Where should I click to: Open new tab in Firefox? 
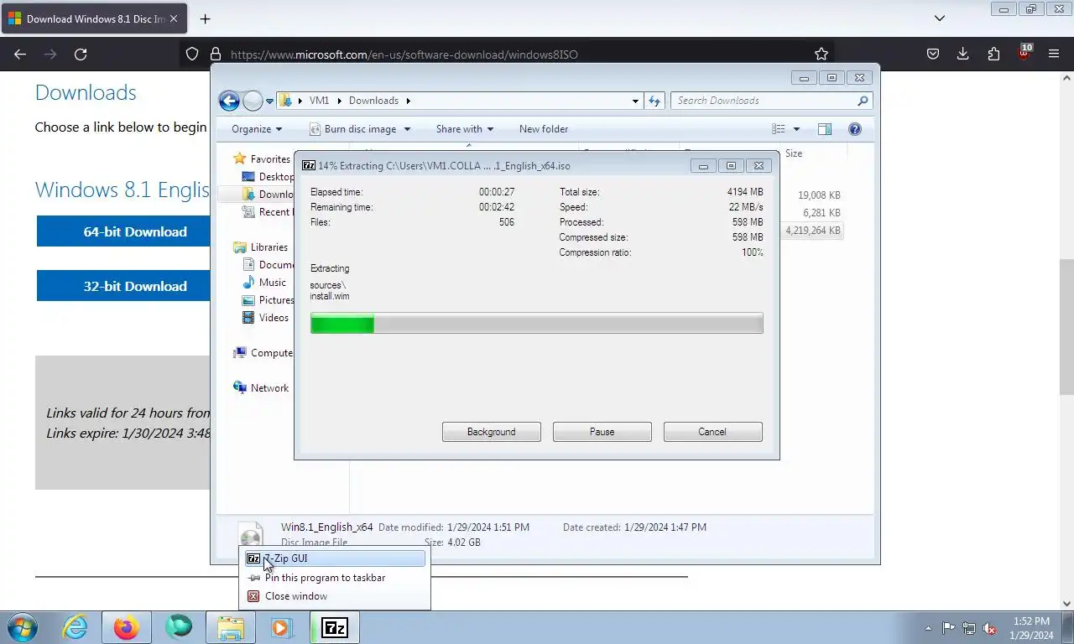coord(205,18)
